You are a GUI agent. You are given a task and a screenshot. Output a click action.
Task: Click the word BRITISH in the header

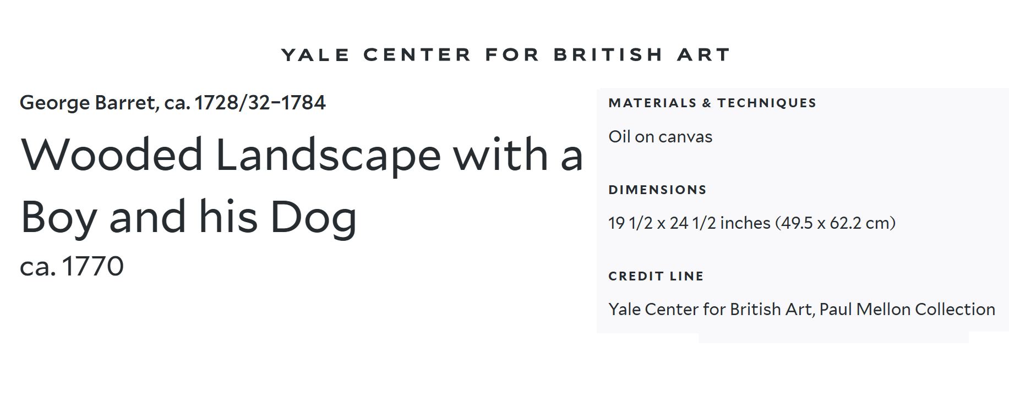point(608,55)
